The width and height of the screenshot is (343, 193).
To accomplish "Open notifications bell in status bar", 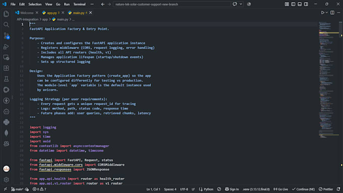I will click(x=338, y=189).
